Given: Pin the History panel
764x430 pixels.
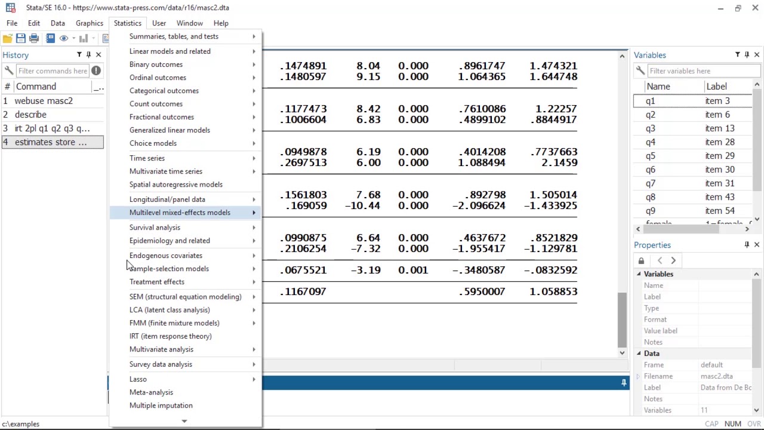Looking at the screenshot, I should [x=88, y=55].
